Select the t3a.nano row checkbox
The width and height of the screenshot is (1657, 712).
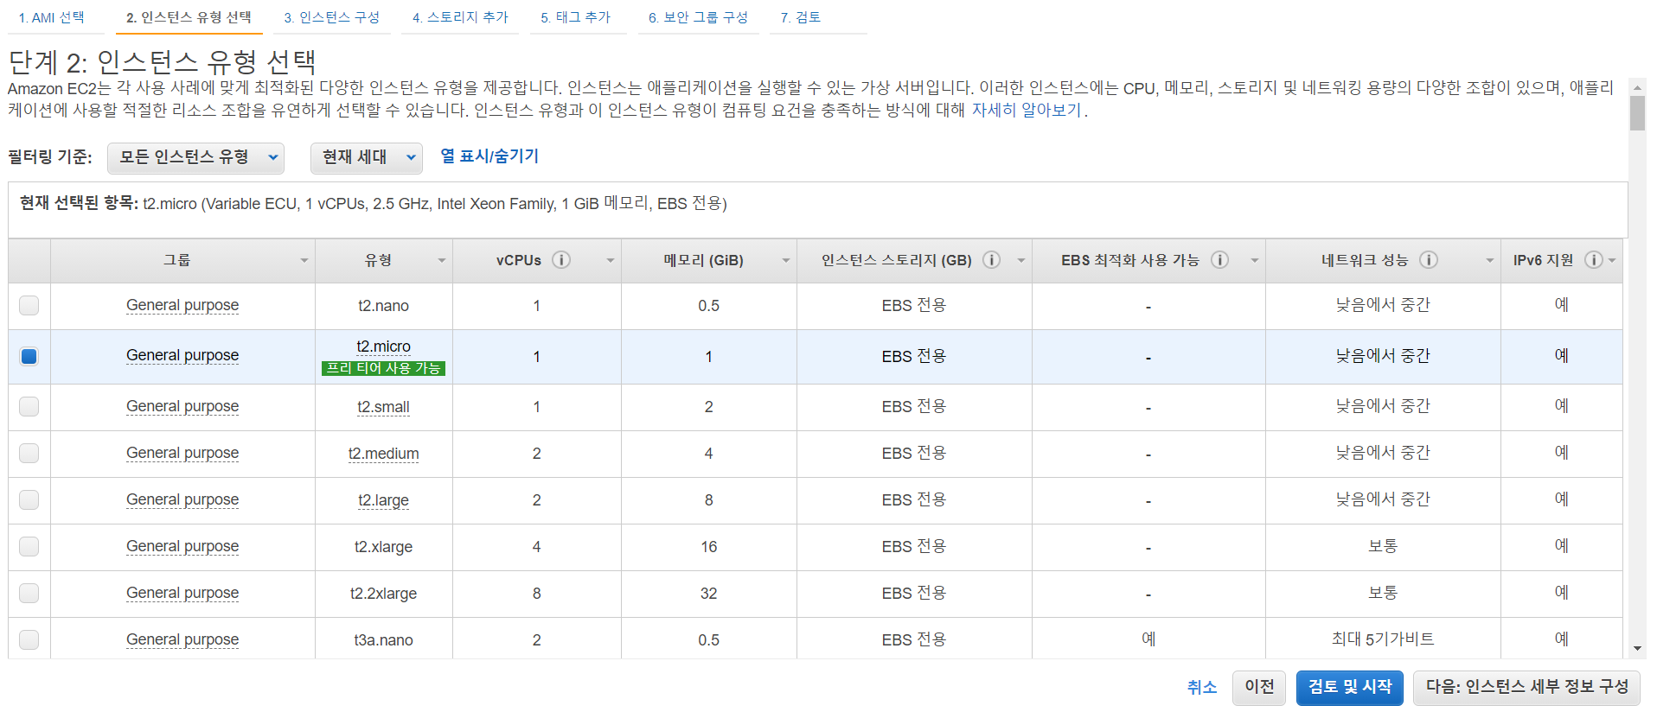pyautogui.click(x=29, y=639)
